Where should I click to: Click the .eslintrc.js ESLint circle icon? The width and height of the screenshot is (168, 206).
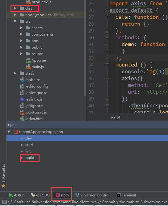22,99
